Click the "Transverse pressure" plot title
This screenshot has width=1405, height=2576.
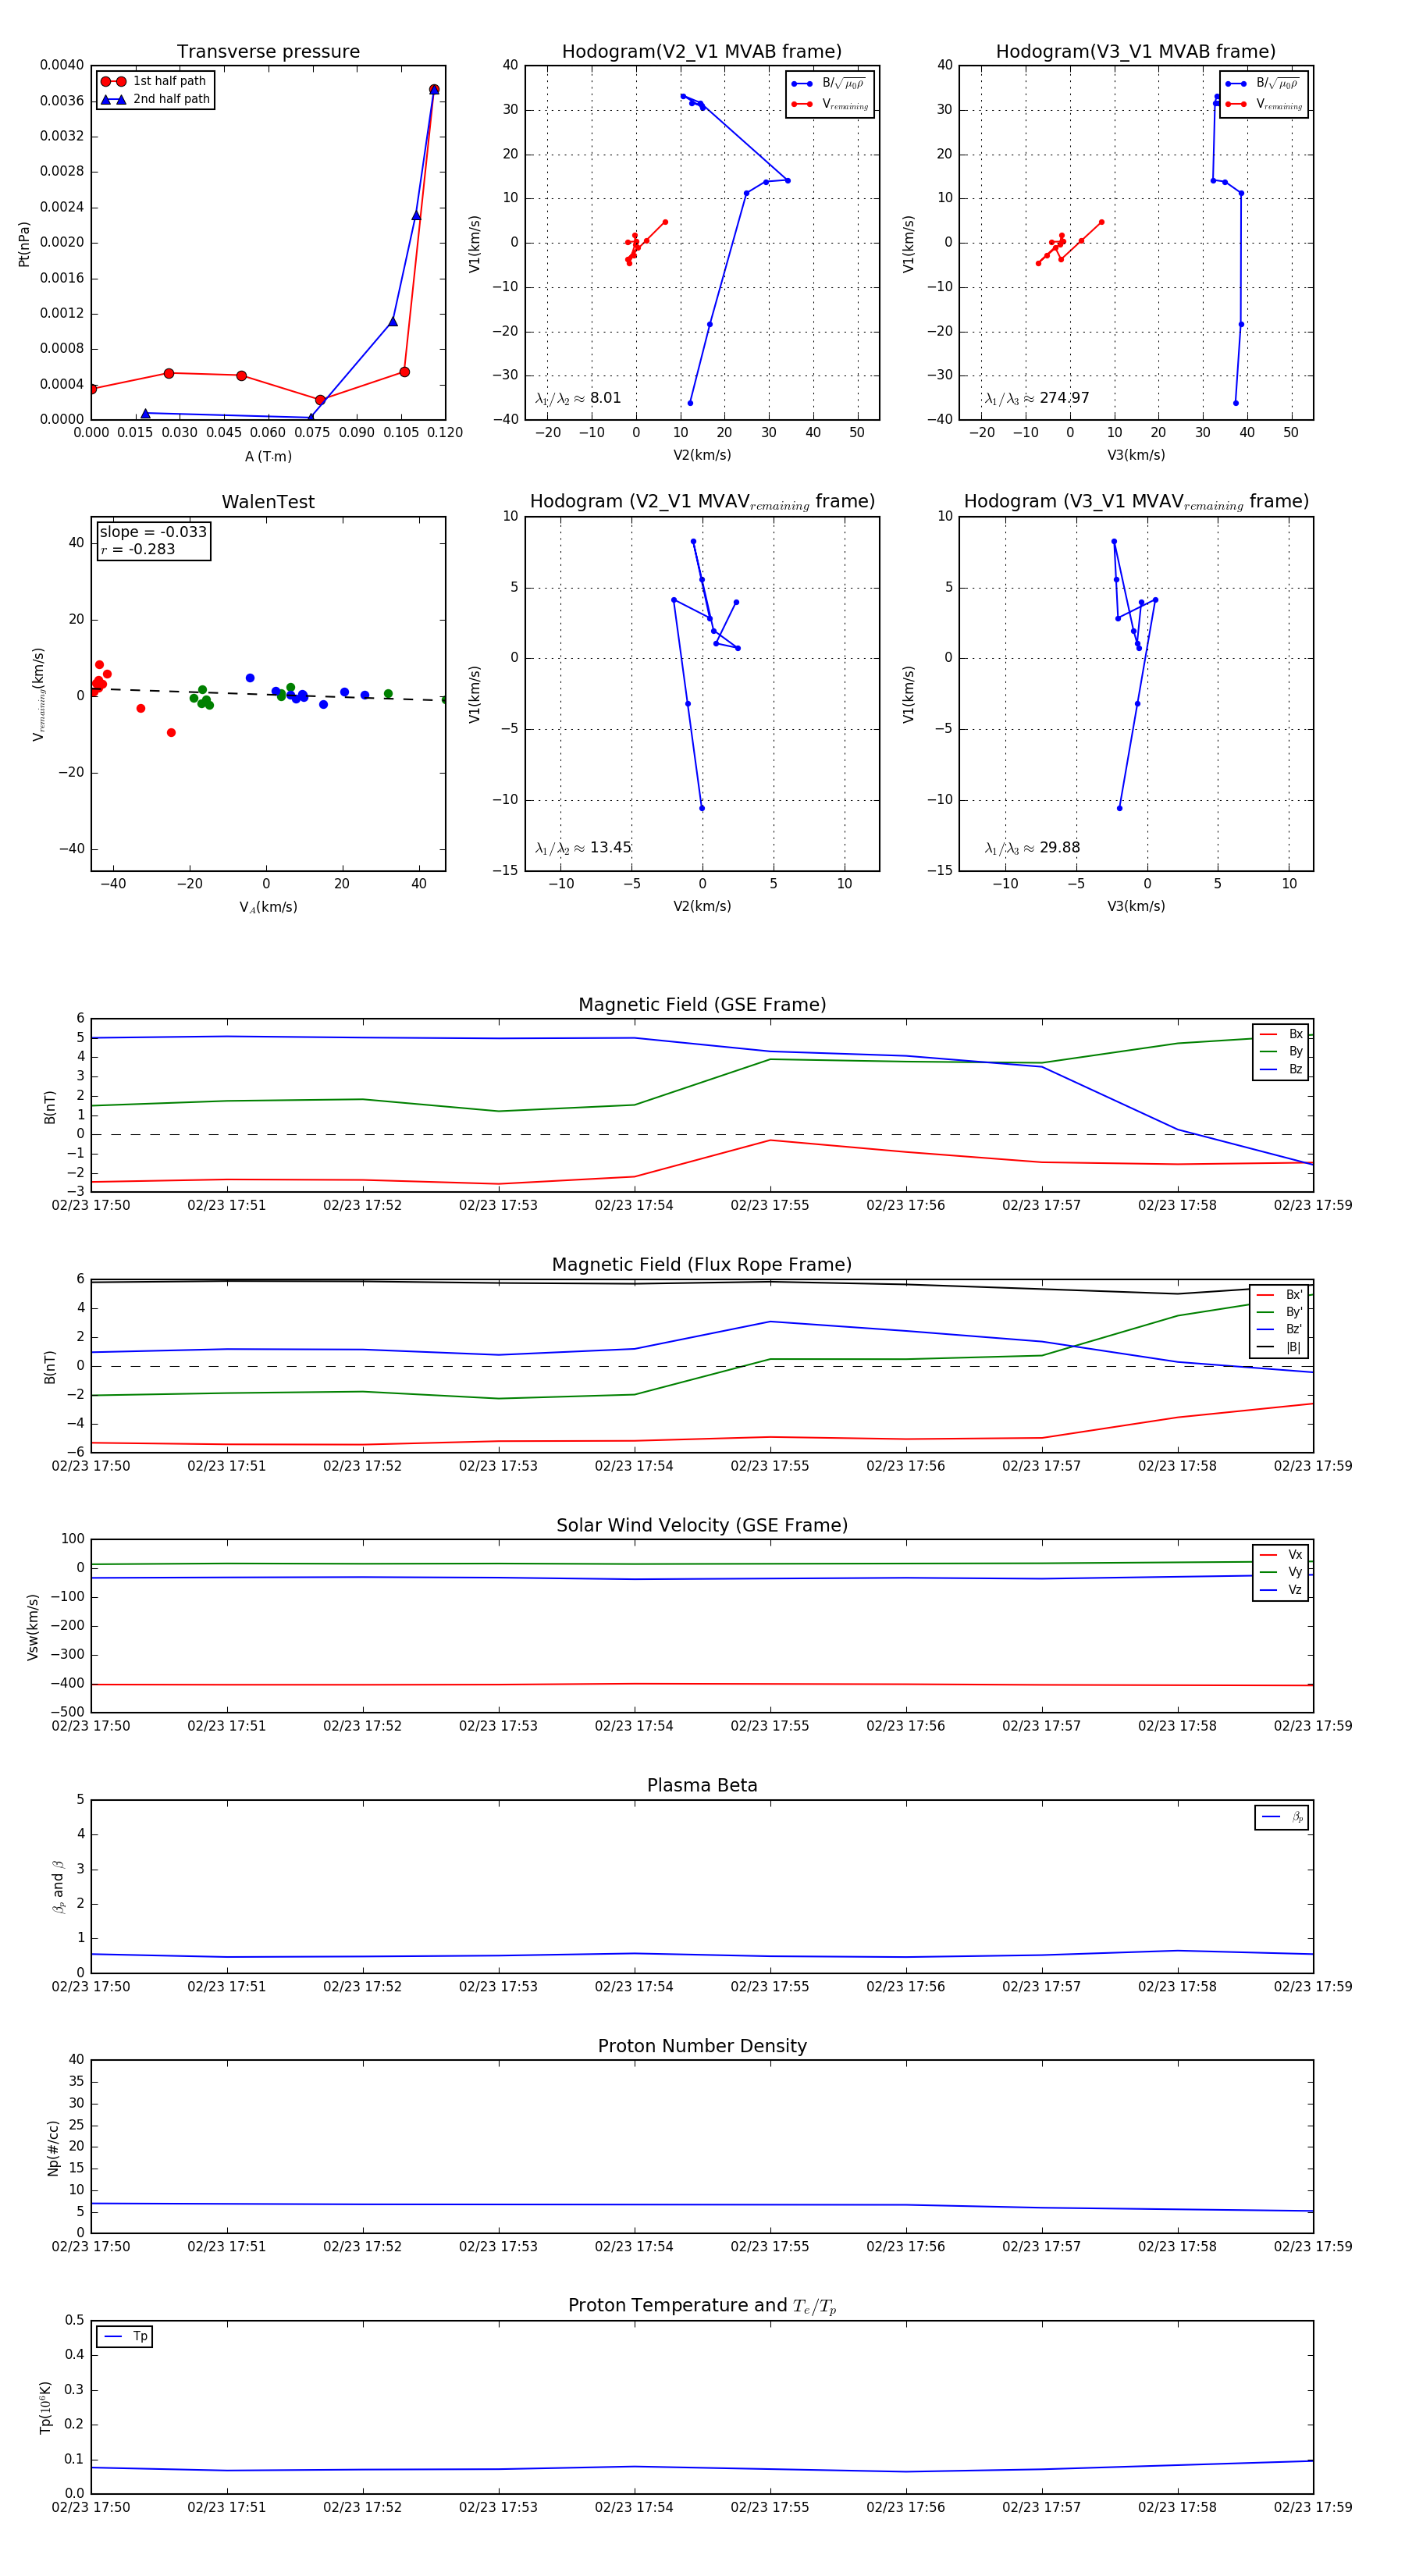(268, 52)
